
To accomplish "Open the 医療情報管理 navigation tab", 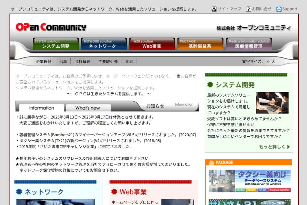I will click(249, 44).
